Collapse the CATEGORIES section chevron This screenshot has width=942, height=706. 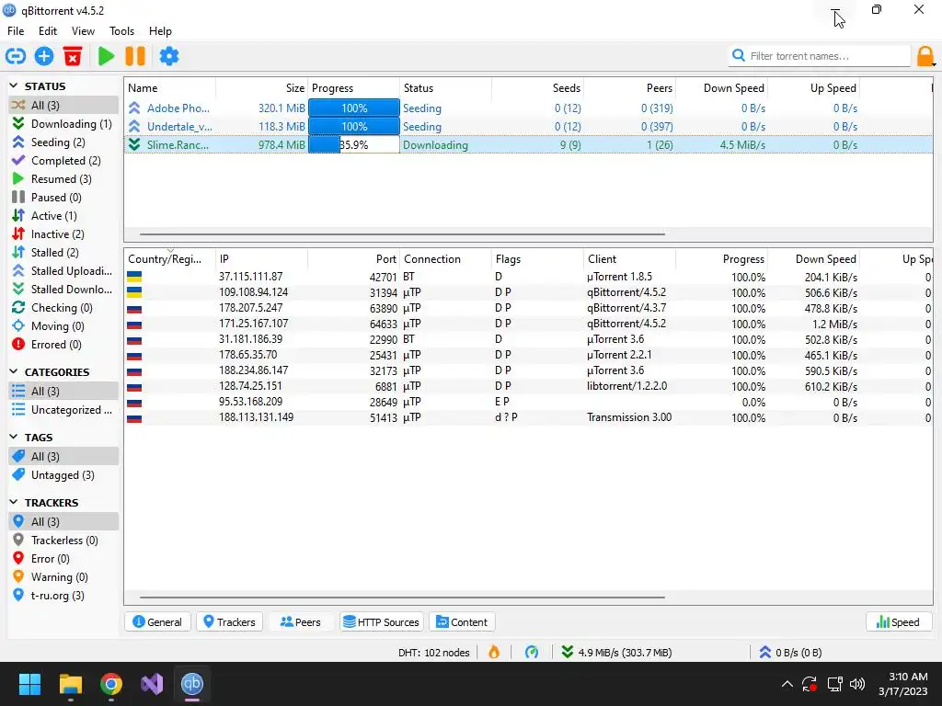[x=14, y=372]
